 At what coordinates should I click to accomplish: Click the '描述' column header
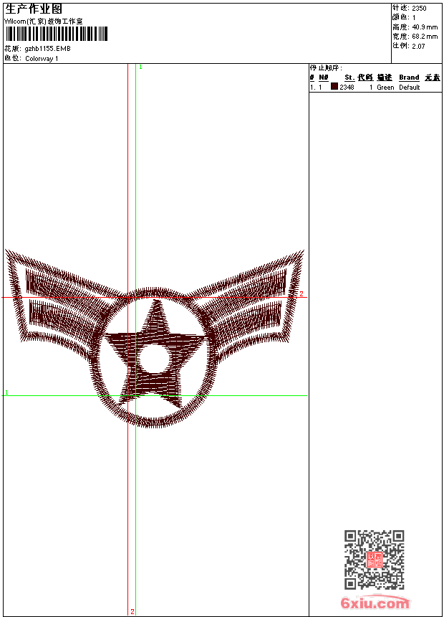point(385,77)
